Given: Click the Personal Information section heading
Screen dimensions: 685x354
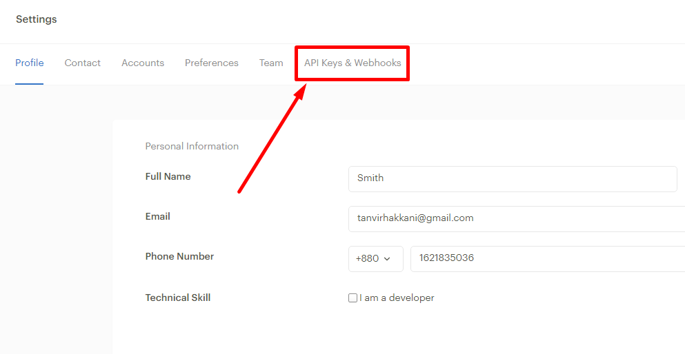Looking at the screenshot, I should [x=192, y=146].
